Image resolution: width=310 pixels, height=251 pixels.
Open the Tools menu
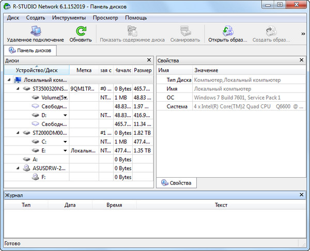(x=69, y=18)
